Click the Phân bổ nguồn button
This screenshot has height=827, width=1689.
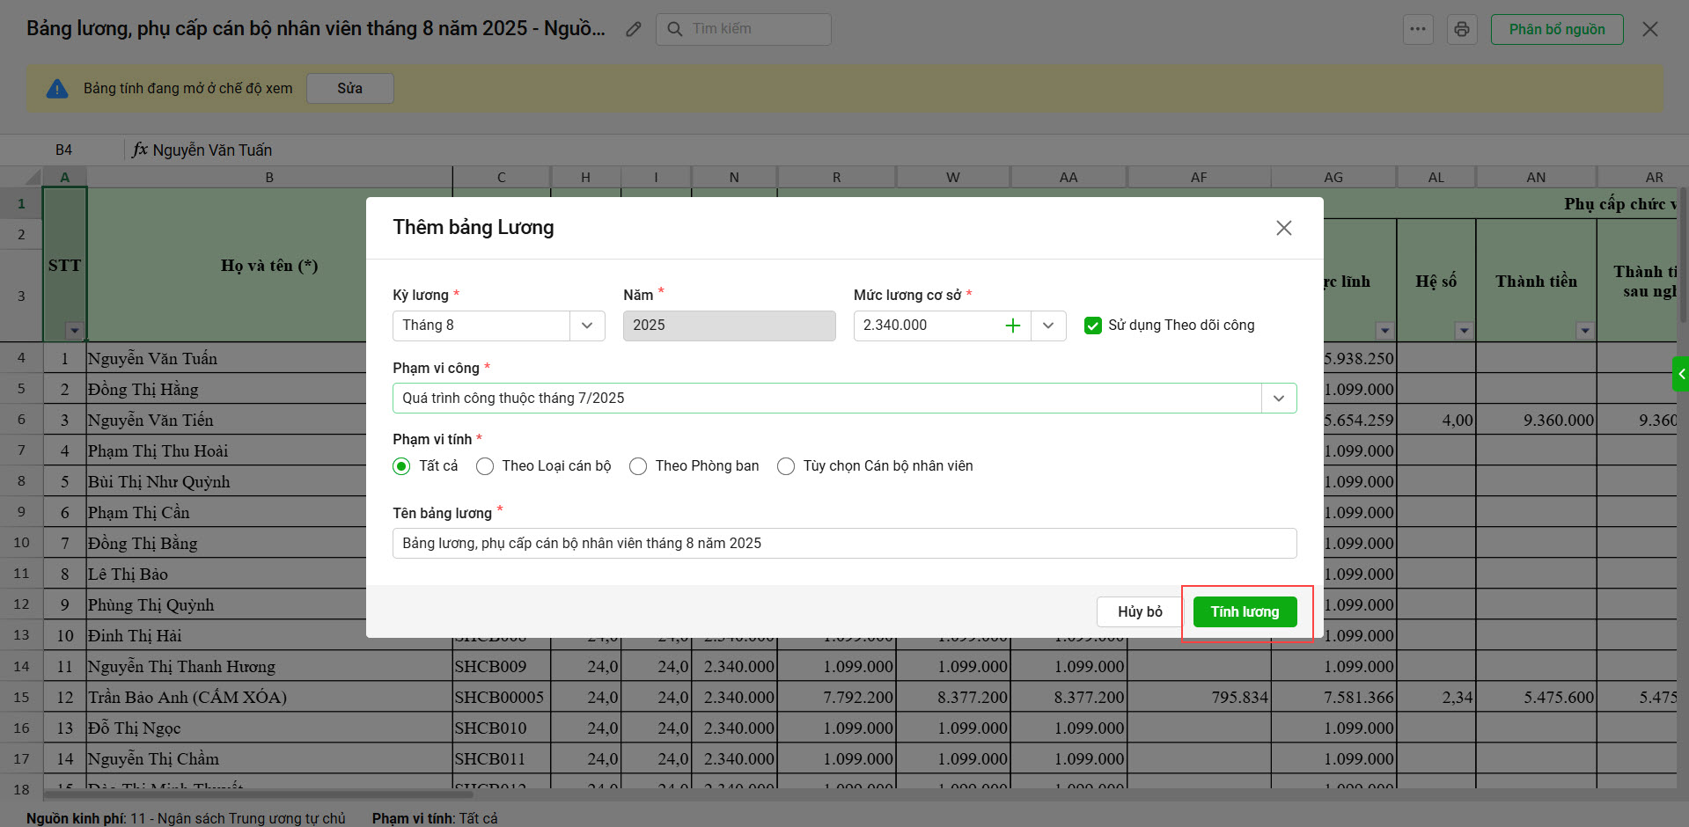[x=1556, y=29]
